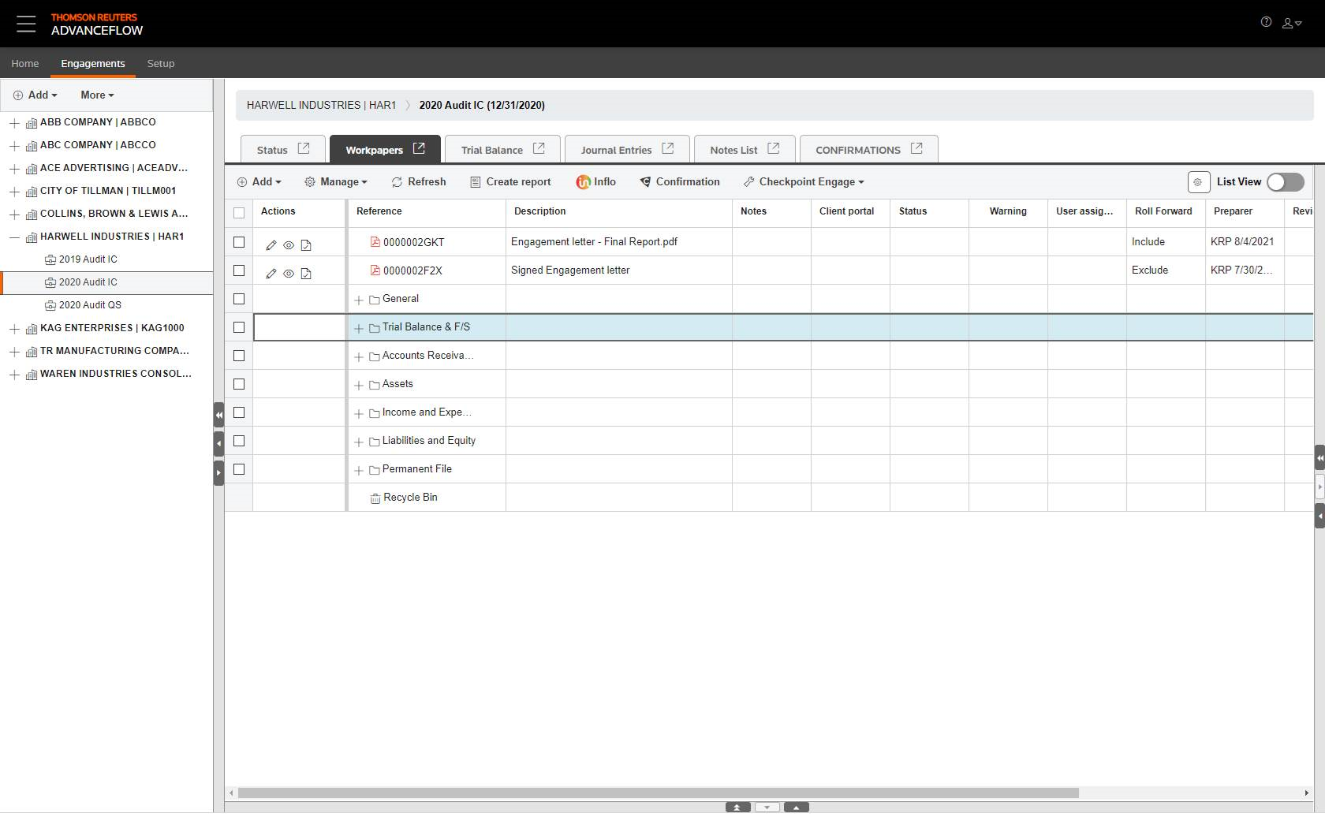Tick the select-all checkbox in header
The width and height of the screenshot is (1325, 828).
(239, 212)
